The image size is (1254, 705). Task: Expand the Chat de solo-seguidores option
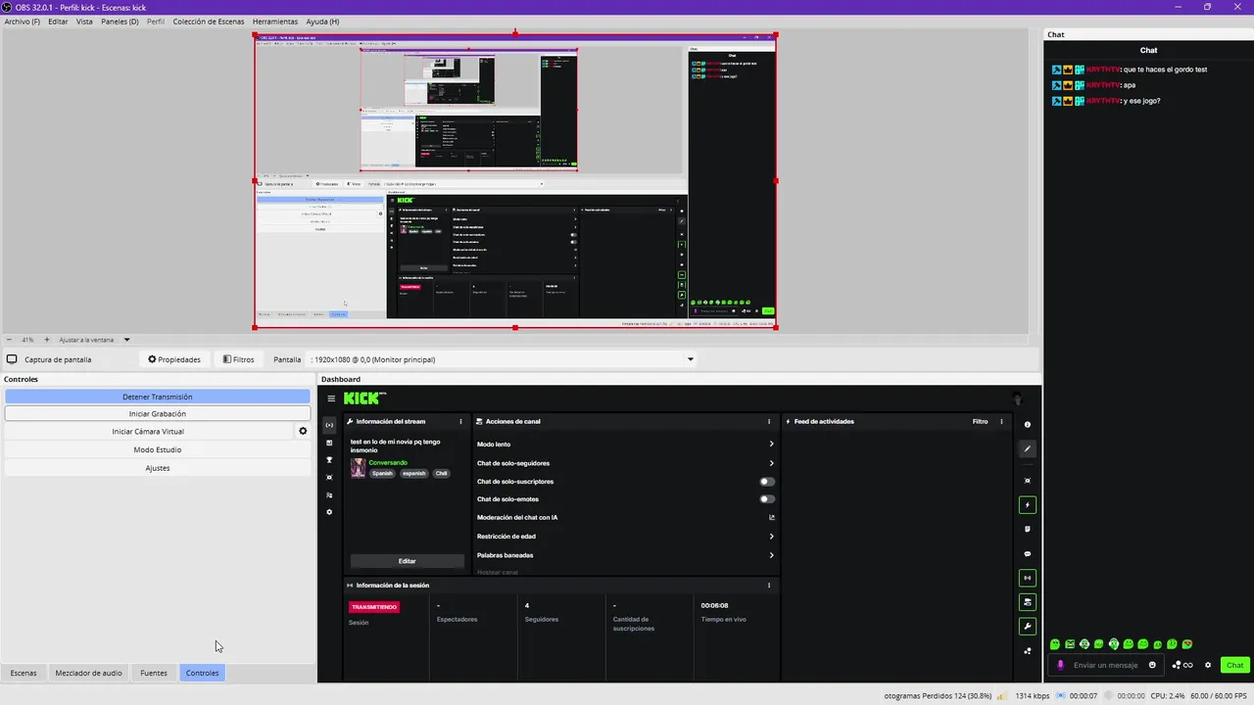[772, 463]
